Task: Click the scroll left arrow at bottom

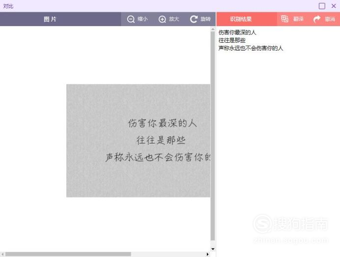Action: (2, 254)
